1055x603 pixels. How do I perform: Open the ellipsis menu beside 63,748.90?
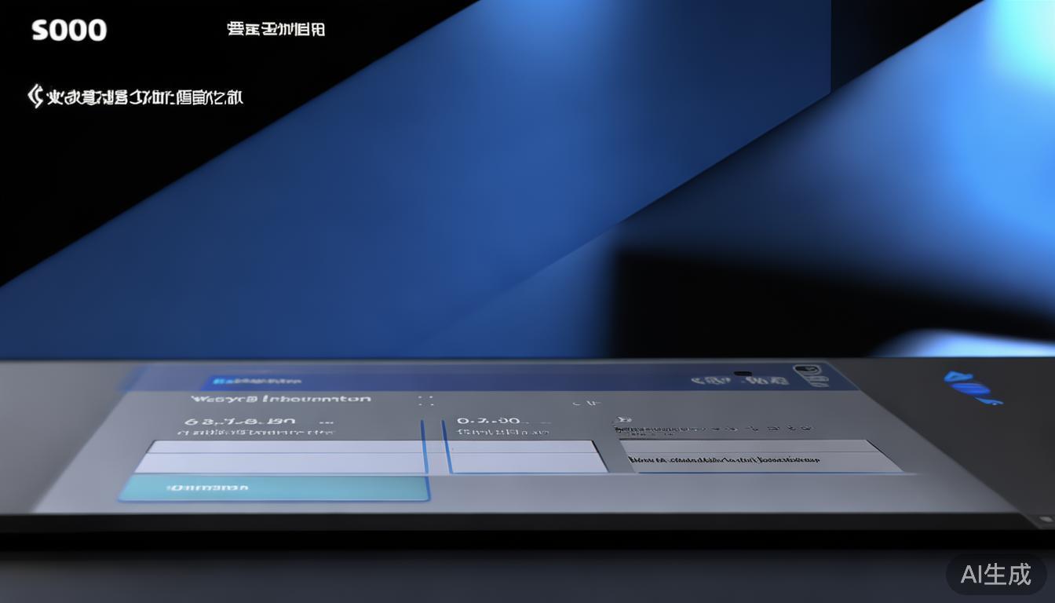coord(325,422)
